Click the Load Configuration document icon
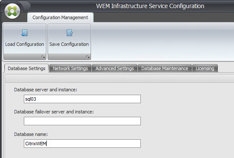This screenshot has height=158, width=234. [x=25, y=33]
